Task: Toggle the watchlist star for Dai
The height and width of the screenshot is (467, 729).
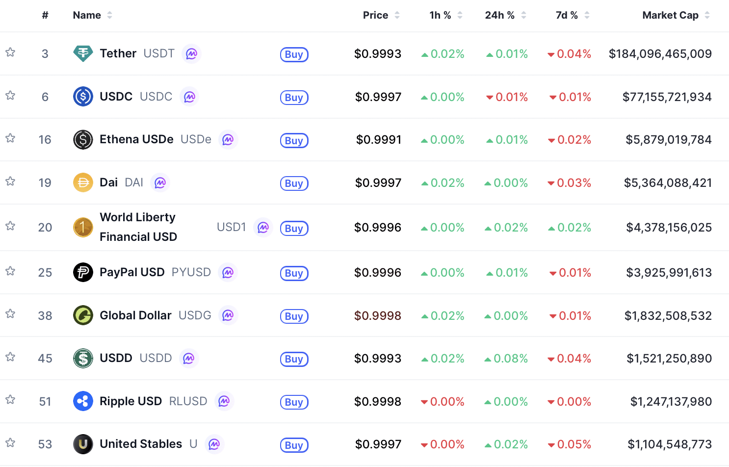Action: click(10, 182)
